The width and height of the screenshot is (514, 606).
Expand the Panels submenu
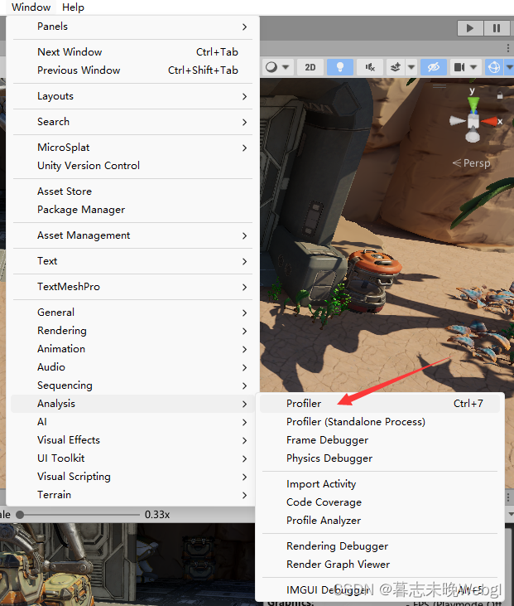click(x=132, y=27)
